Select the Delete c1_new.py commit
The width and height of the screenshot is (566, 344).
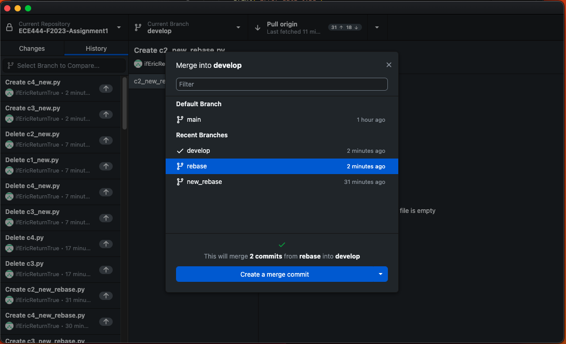(x=61, y=166)
